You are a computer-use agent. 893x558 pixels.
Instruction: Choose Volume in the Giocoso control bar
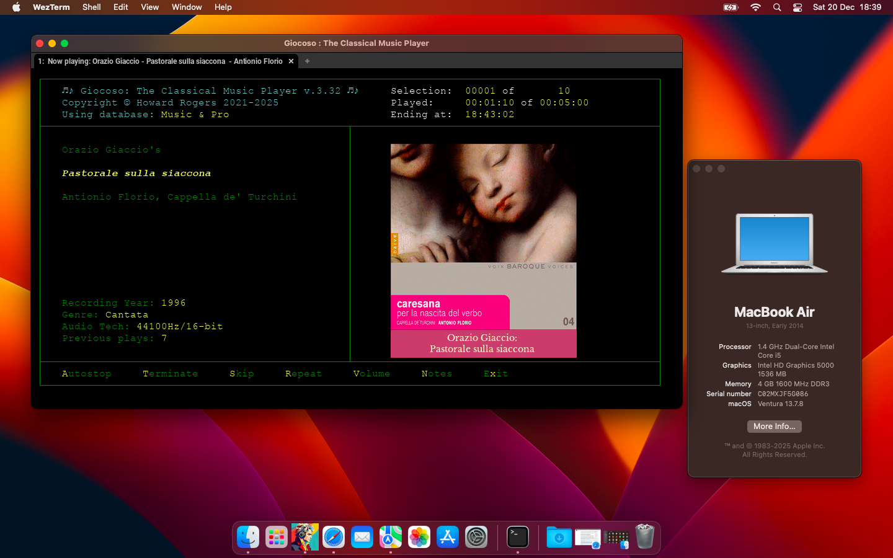[x=371, y=373]
